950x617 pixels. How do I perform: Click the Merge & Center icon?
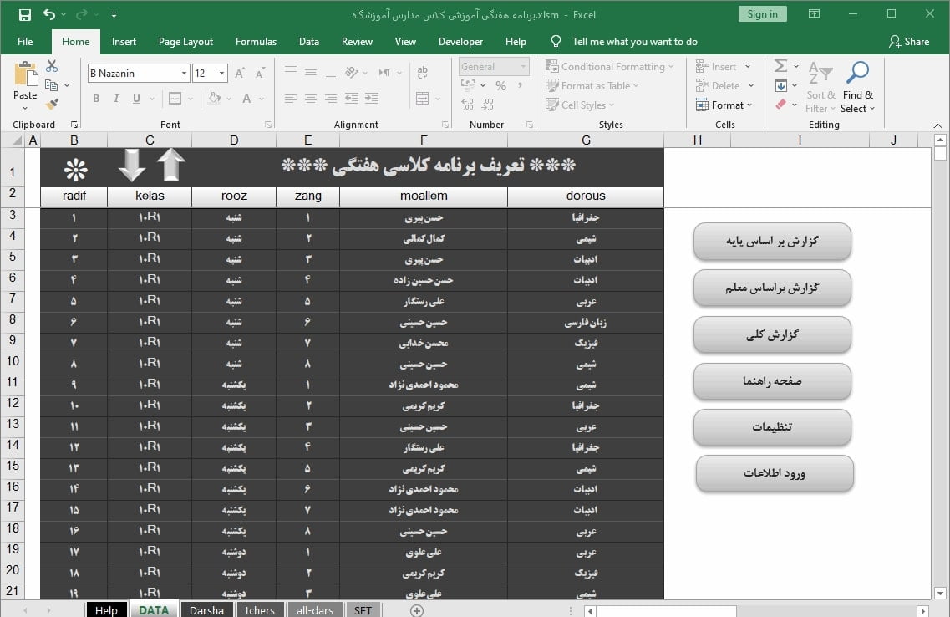423,98
